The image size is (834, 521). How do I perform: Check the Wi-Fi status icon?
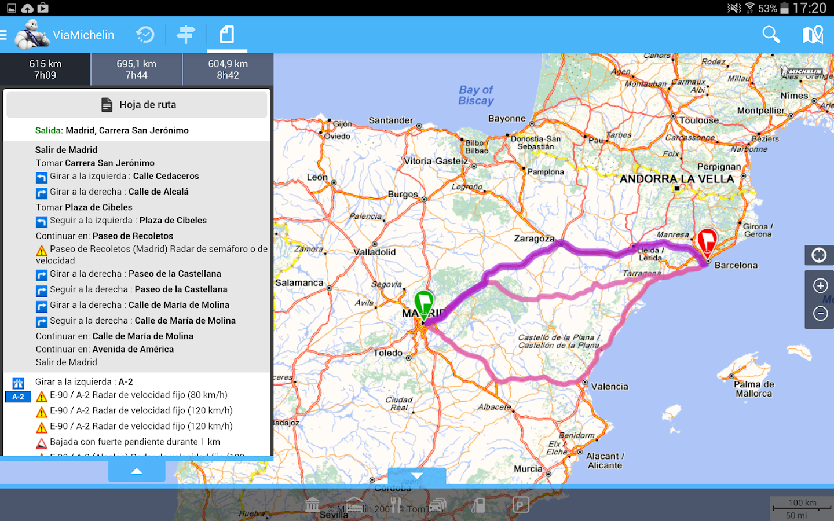coord(750,8)
